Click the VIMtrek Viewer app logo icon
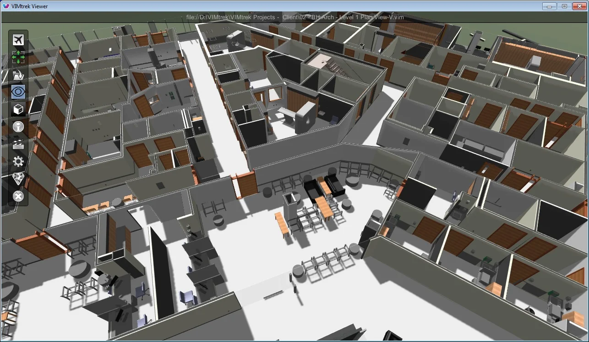The height and width of the screenshot is (342, 589). point(6,6)
